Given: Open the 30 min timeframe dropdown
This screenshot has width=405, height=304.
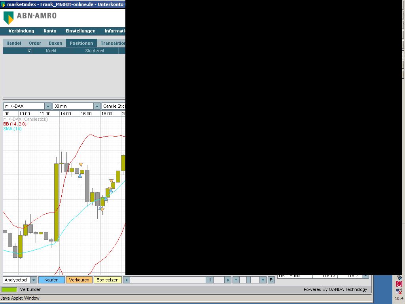Looking at the screenshot, I should 97,106.
